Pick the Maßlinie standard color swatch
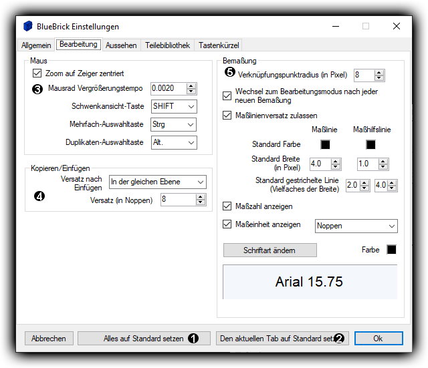 point(325,144)
